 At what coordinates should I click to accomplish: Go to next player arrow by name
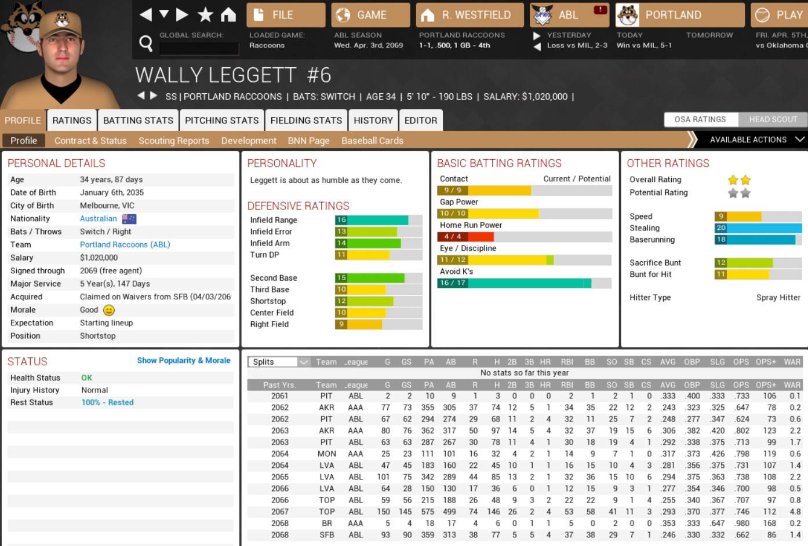pos(154,96)
